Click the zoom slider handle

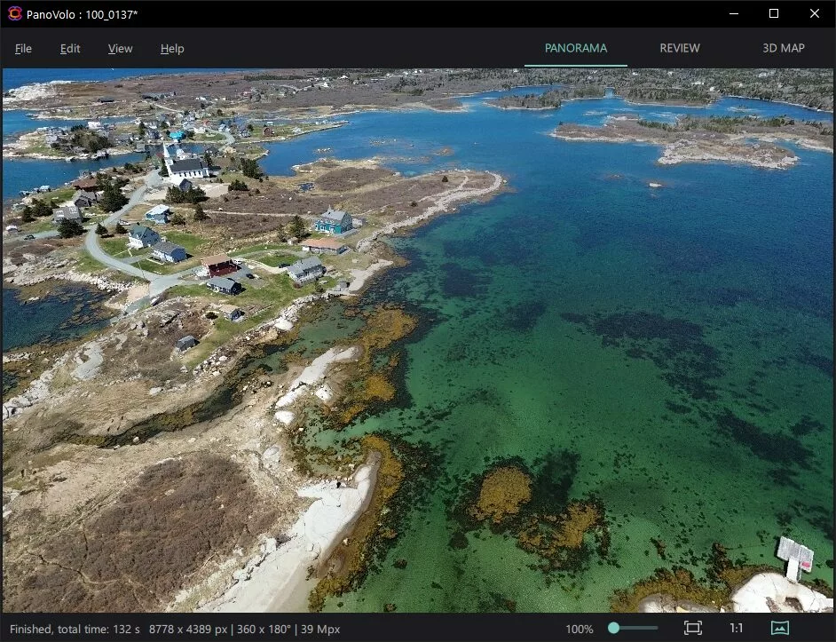click(613, 628)
